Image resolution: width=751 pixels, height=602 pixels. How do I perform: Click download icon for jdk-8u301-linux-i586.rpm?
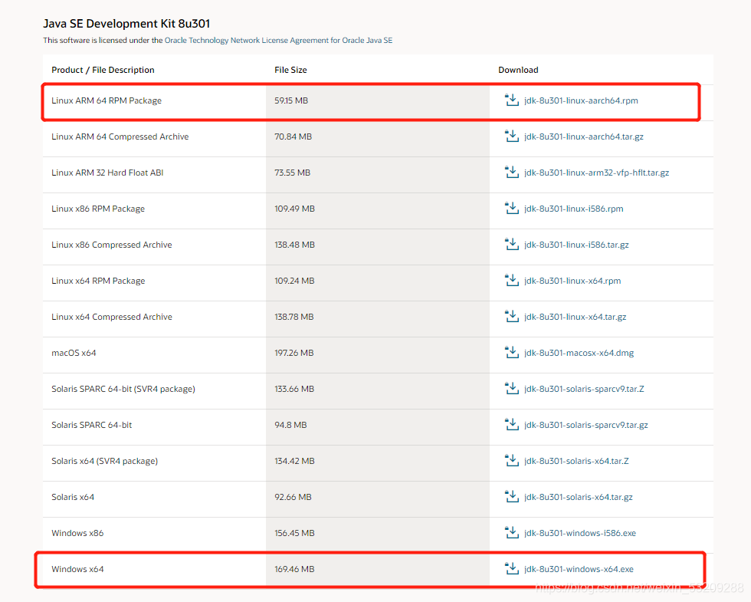pos(512,208)
